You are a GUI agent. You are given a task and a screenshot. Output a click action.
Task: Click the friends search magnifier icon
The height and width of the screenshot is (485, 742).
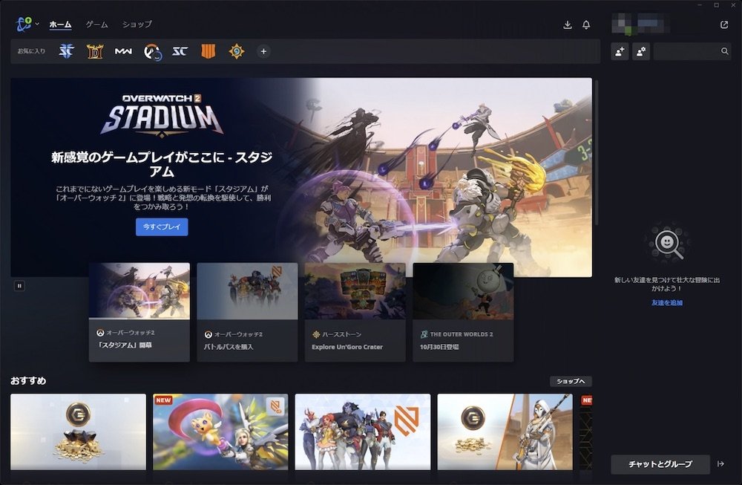(724, 51)
